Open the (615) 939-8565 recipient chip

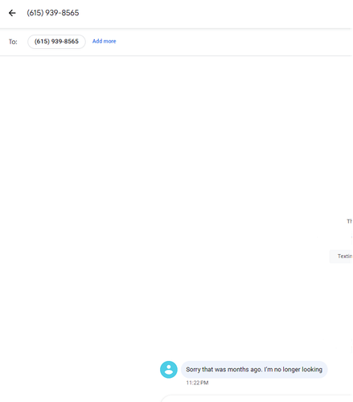pyautogui.click(x=56, y=42)
